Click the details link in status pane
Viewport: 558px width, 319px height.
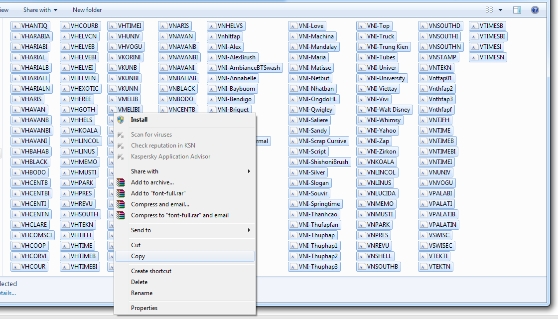point(8,293)
